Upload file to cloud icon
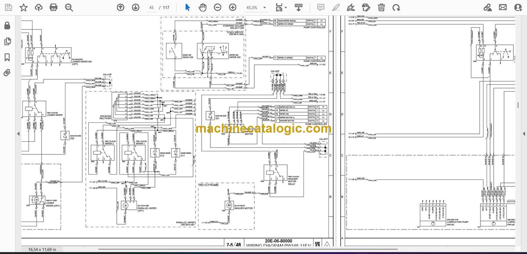The height and width of the screenshot is (254, 527). pos(38,7)
